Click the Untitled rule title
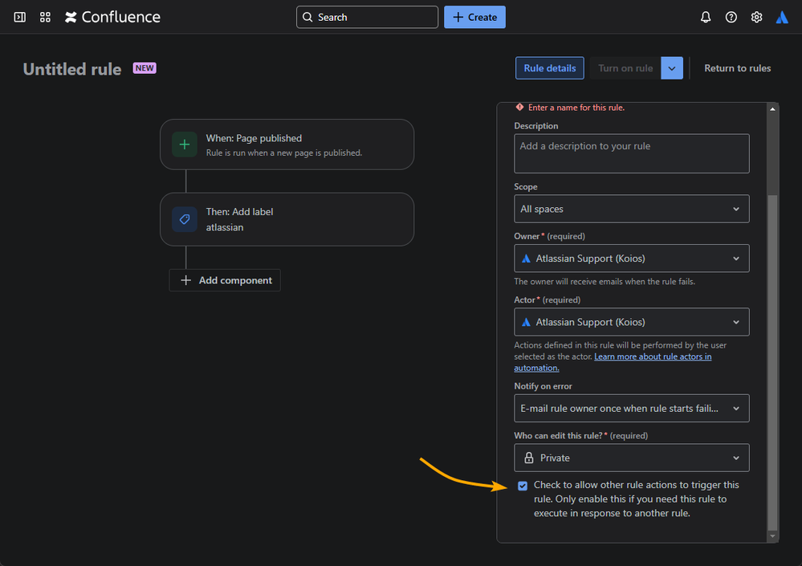The height and width of the screenshot is (566, 802). [72, 69]
